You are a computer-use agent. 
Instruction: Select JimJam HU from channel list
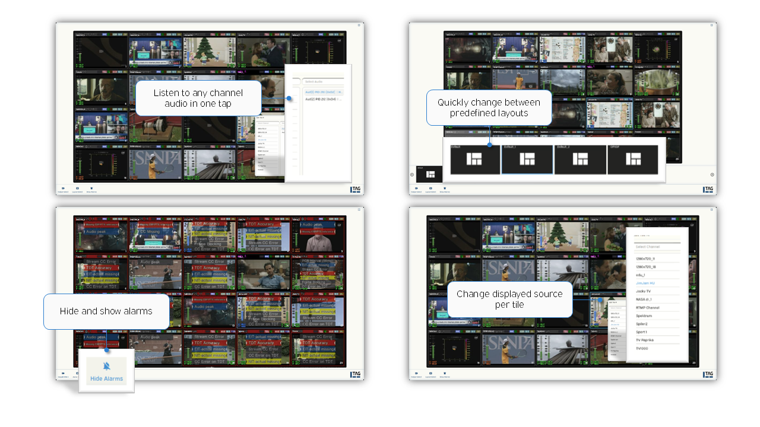[x=646, y=283]
